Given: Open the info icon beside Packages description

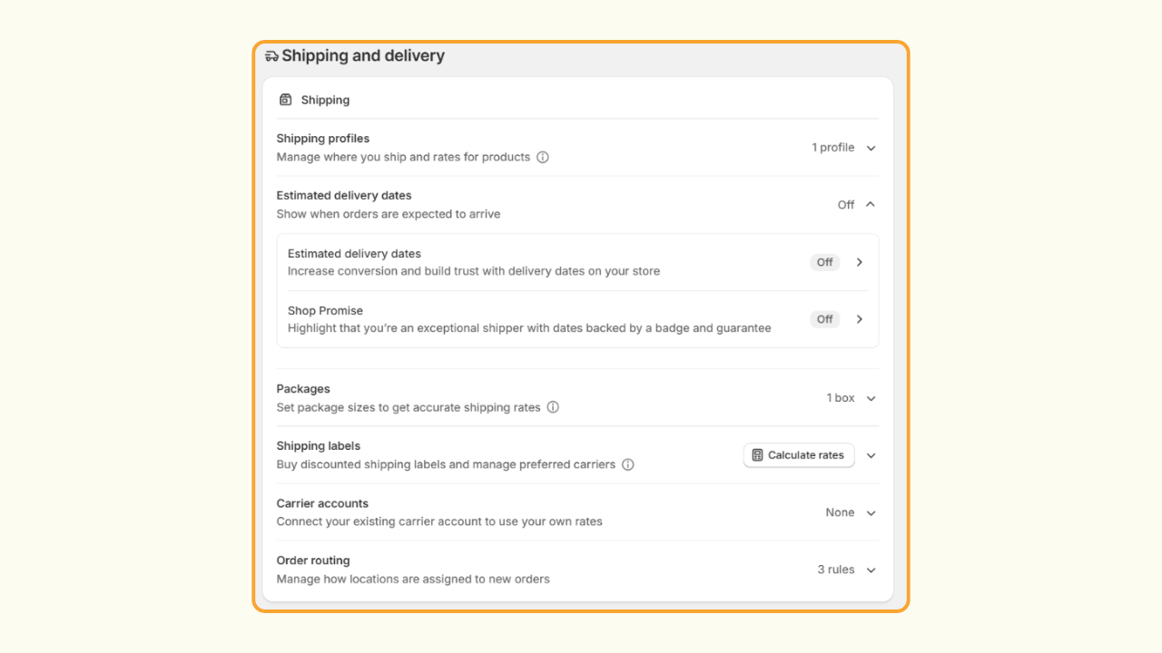Looking at the screenshot, I should [x=553, y=407].
